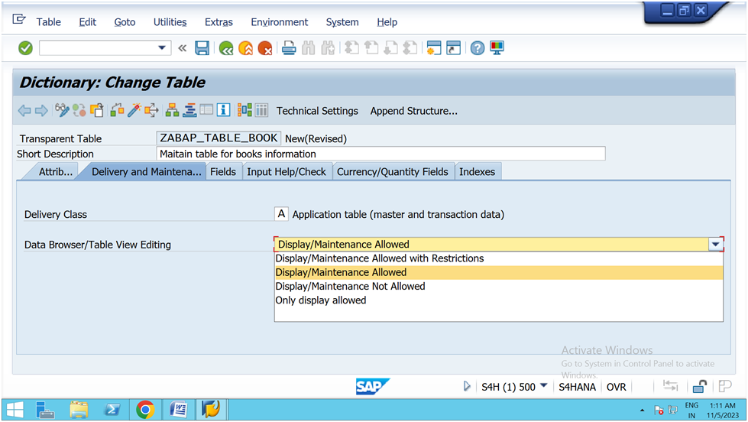Click the Customize Local Layout monitor icon
Screen dimensions: 748x422
497,47
